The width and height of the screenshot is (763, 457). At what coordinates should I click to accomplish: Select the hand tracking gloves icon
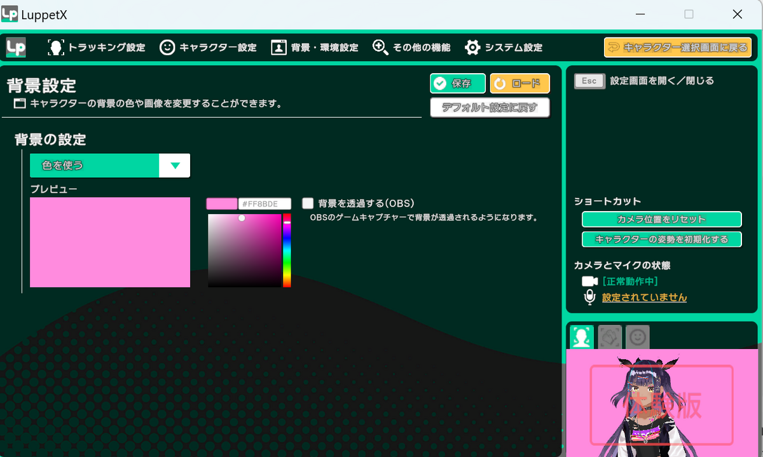(609, 337)
